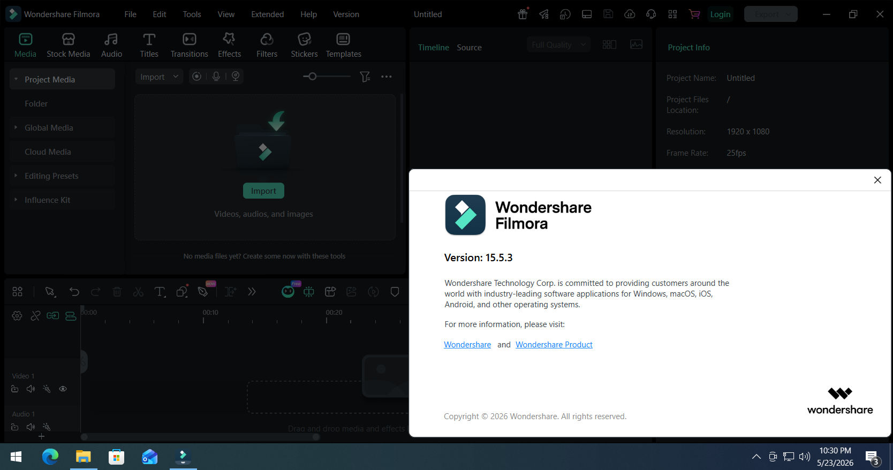Toggle auto link icon in timeline
Viewport: 893px width, 470px height.
(x=52, y=316)
